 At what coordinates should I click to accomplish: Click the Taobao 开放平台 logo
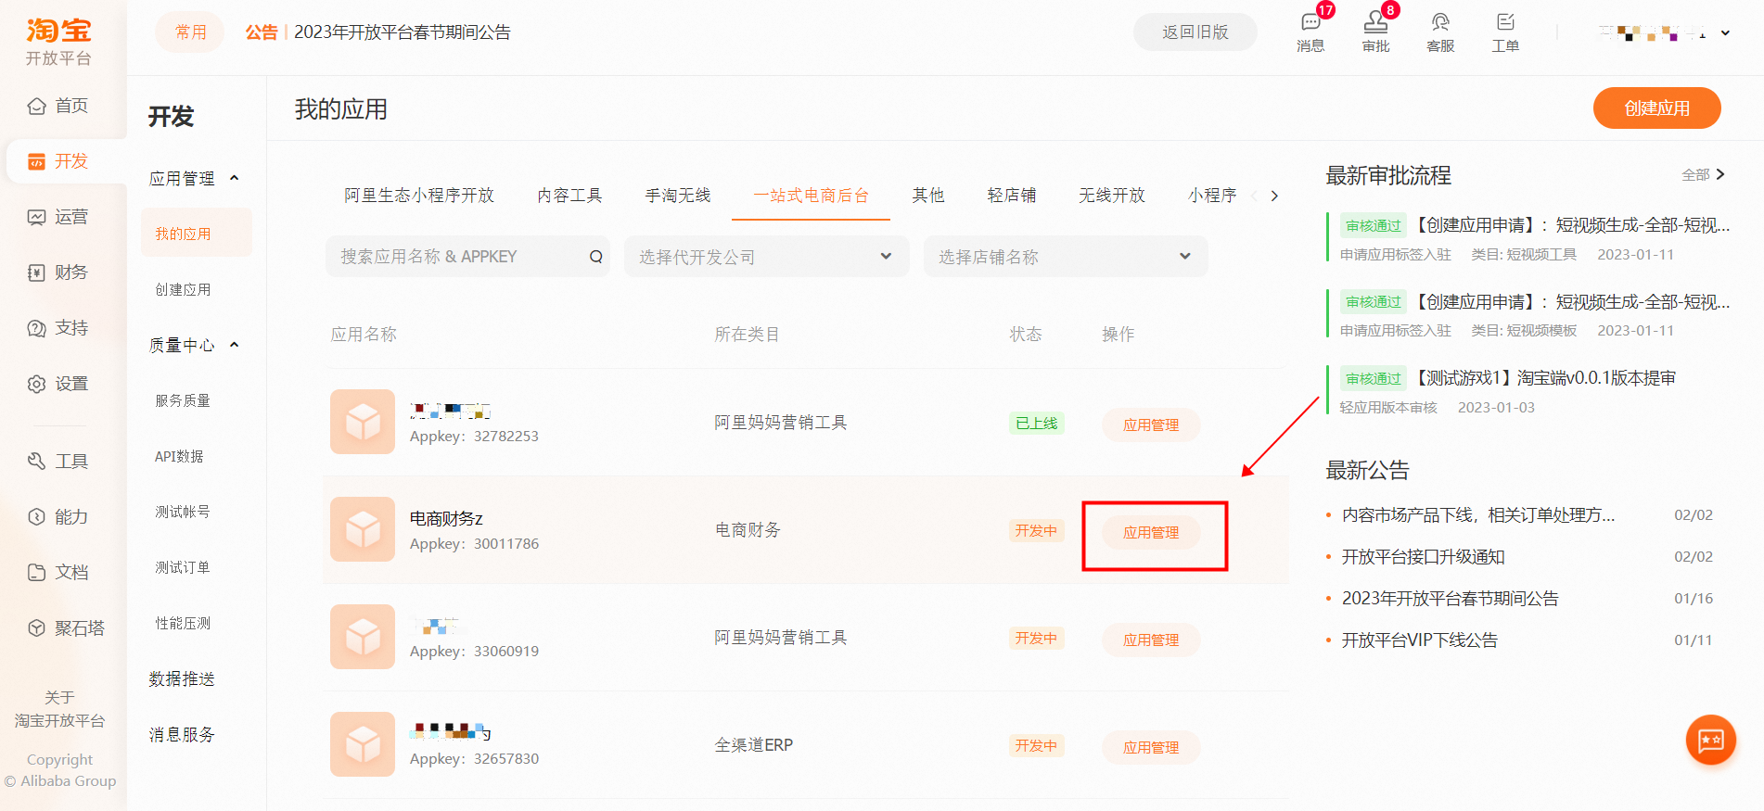[x=58, y=42]
